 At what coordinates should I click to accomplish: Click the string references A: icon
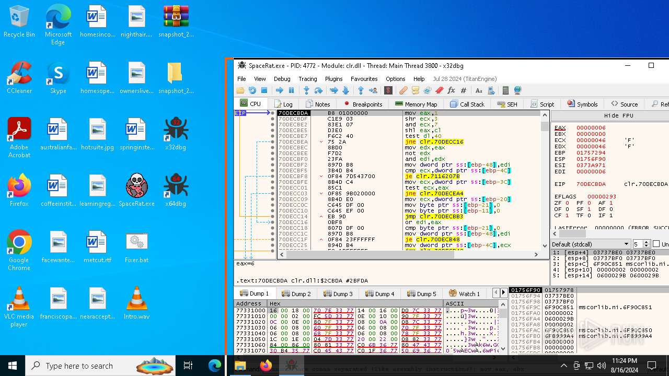[x=479, y=90]
